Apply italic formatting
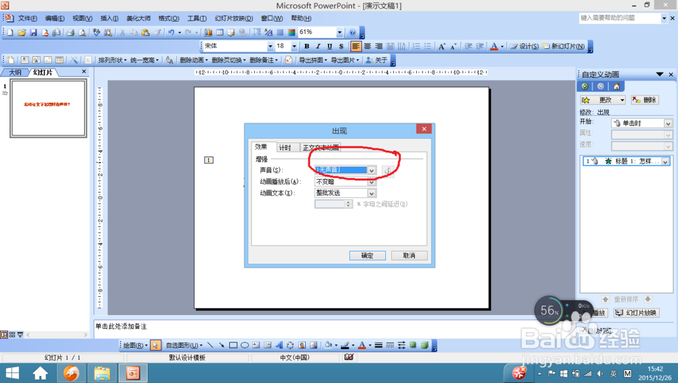Viewport: 678px width, 383px height. click(x=318, y=46)
